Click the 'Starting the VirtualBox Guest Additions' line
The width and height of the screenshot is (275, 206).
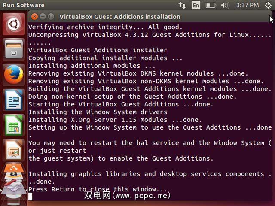[x=121, y=104]
